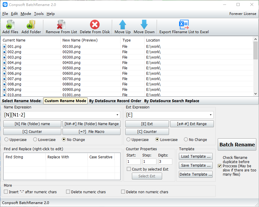Click the Add Folder toolbar icon
The height and width of the screenshot is (207, 259).
pyautogui.click(x=31, y=25)
